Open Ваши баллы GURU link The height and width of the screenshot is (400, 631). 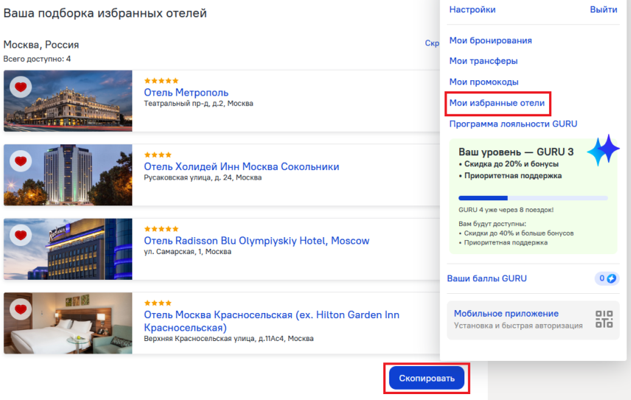(x=487, y=278)
